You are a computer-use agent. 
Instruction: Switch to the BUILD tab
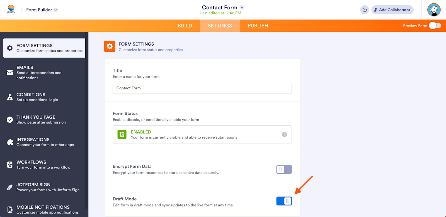click(x=185, y=26)
